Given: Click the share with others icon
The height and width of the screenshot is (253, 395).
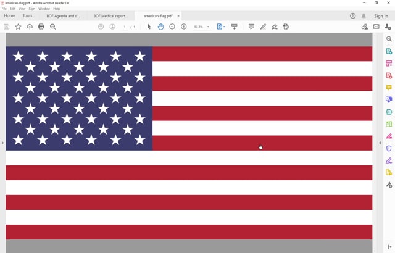Looking at the screenshot, I should point(388,27).
